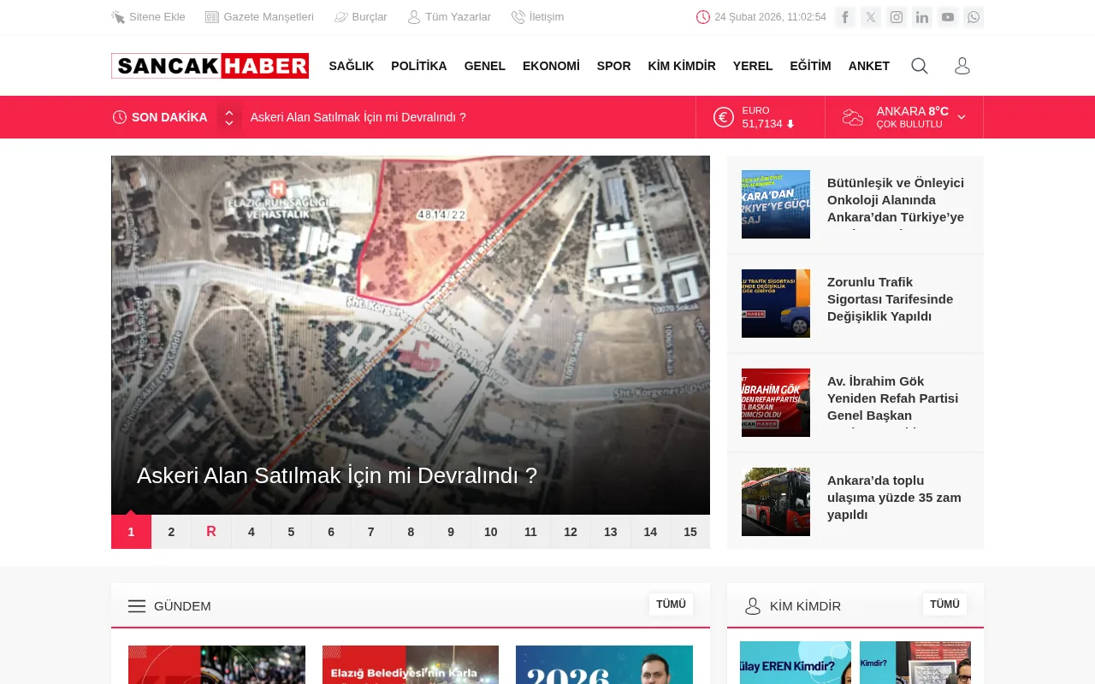This screenshot has height=684, width=1095.
Task: Open the SPOR menu item
Action: [x=613, y=66]
